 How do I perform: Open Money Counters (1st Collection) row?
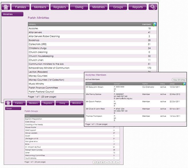click(56, 80)
